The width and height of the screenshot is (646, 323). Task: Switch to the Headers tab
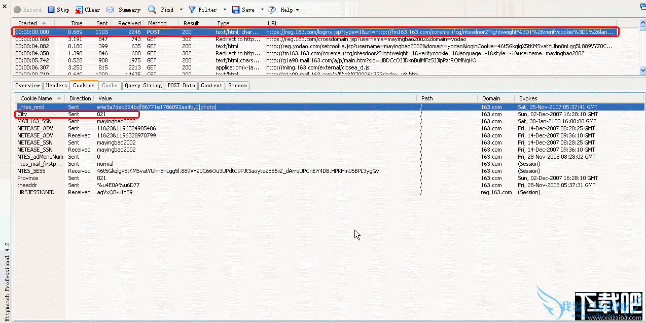pos(56,85)
